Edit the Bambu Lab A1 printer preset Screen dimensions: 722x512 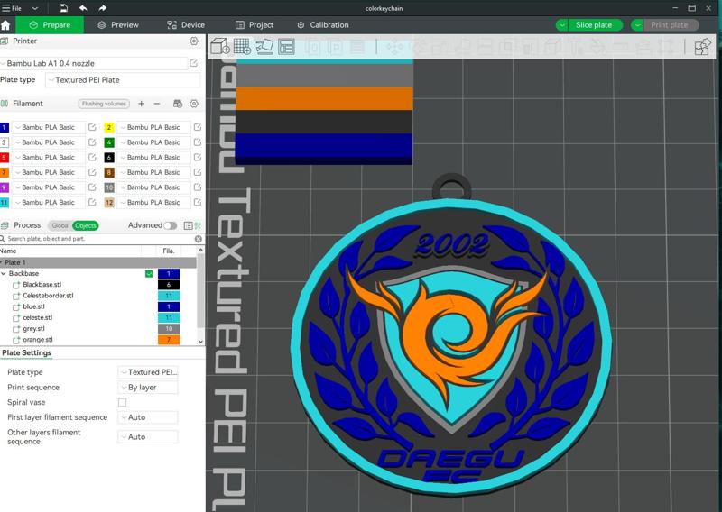pyautogui.click(x=194, y=63)
